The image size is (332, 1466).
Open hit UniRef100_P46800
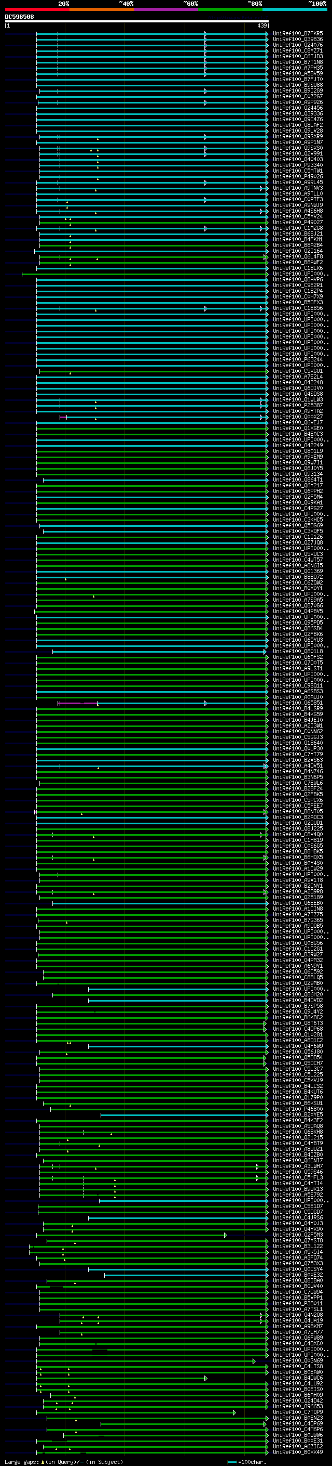298,1109
